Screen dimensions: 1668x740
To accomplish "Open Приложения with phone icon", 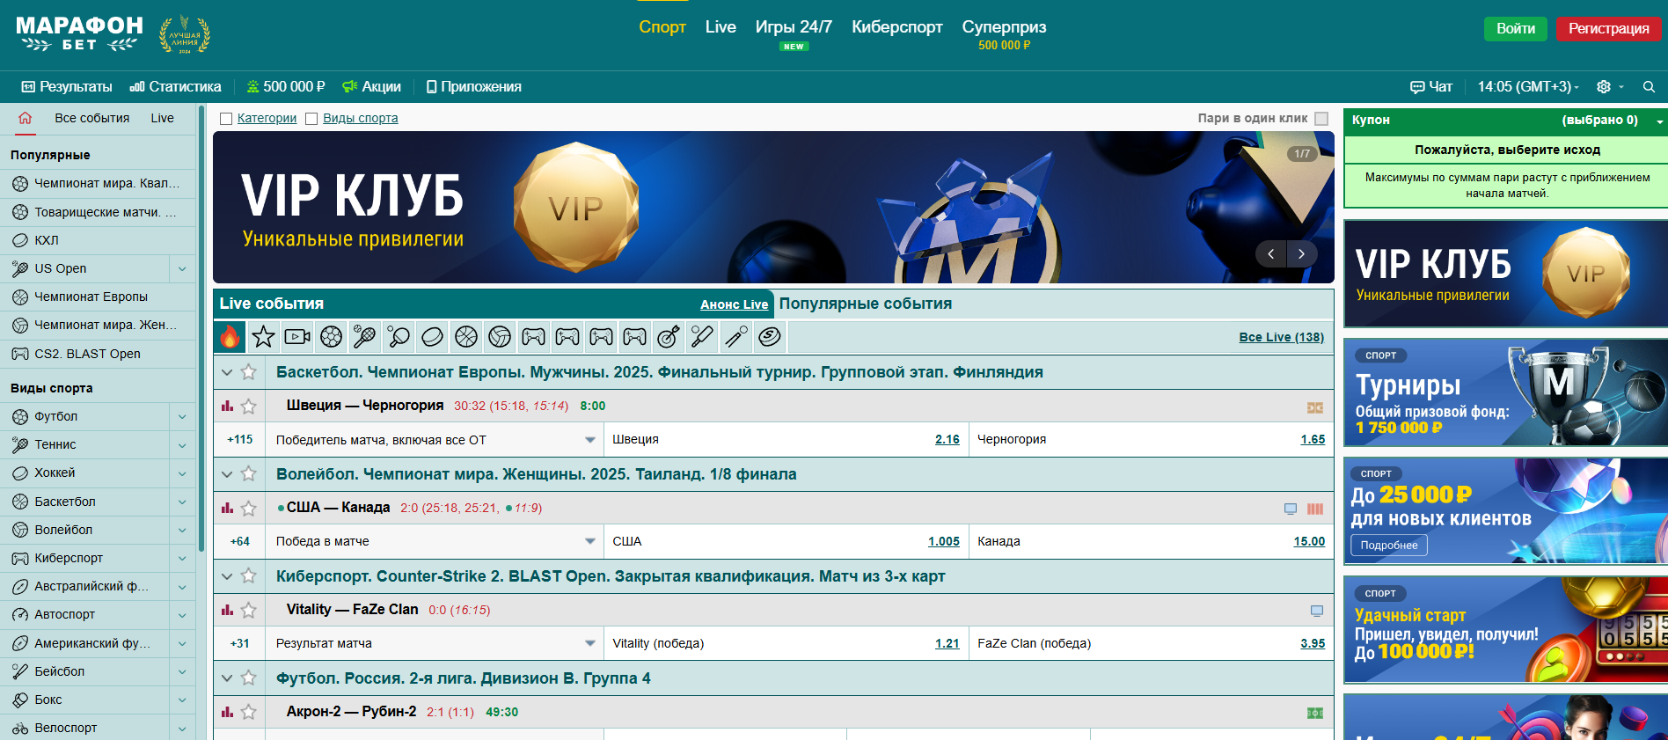I will pos(473,87).
